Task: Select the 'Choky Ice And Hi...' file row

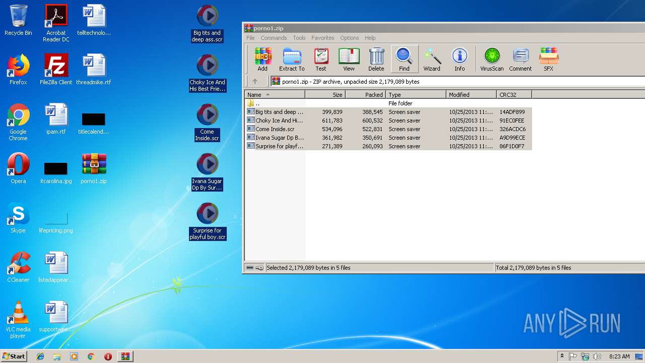Action: pyautogui.click(x=388, y=120)
